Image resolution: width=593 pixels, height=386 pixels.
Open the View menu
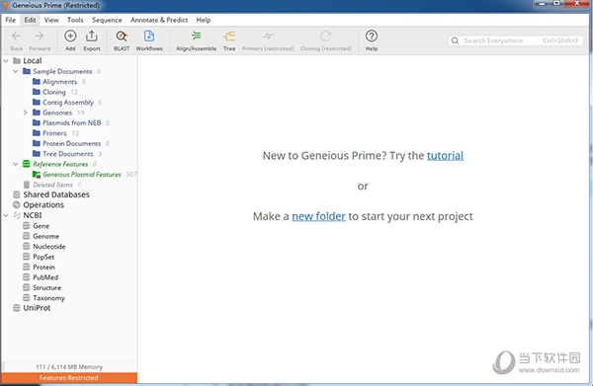click(51, 20)
